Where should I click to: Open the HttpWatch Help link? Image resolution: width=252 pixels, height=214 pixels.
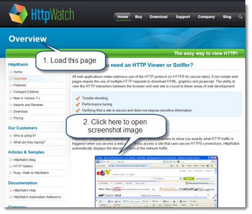pos(25,190)
